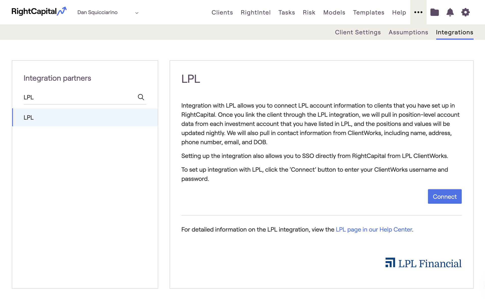Click the LPL title heading
This screenshot has width=485, height=301.
tap(191, 79)
